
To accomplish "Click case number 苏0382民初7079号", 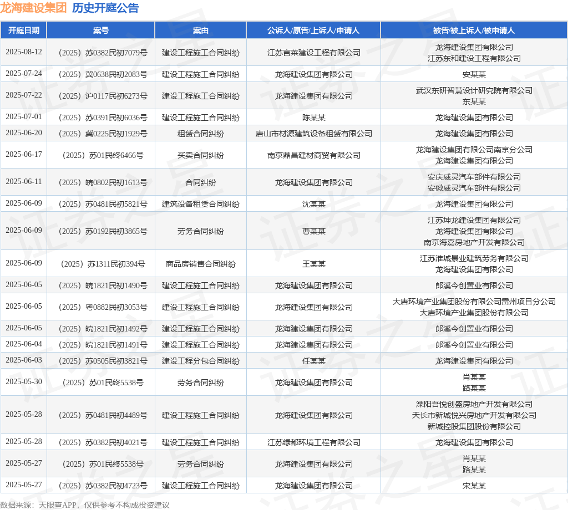I will pos(103,53).
